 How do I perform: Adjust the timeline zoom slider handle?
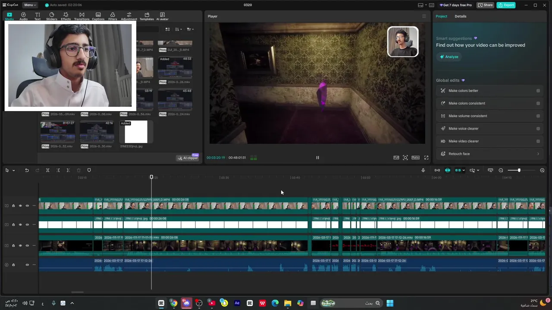click(519, 170)
